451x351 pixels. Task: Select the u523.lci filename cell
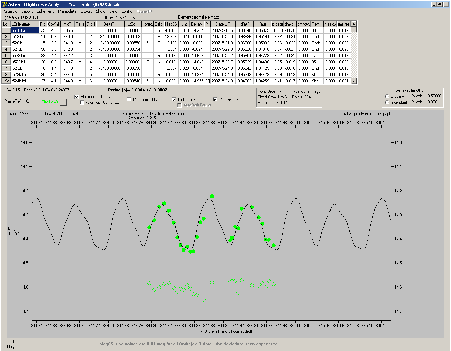[x=25, y=62]
